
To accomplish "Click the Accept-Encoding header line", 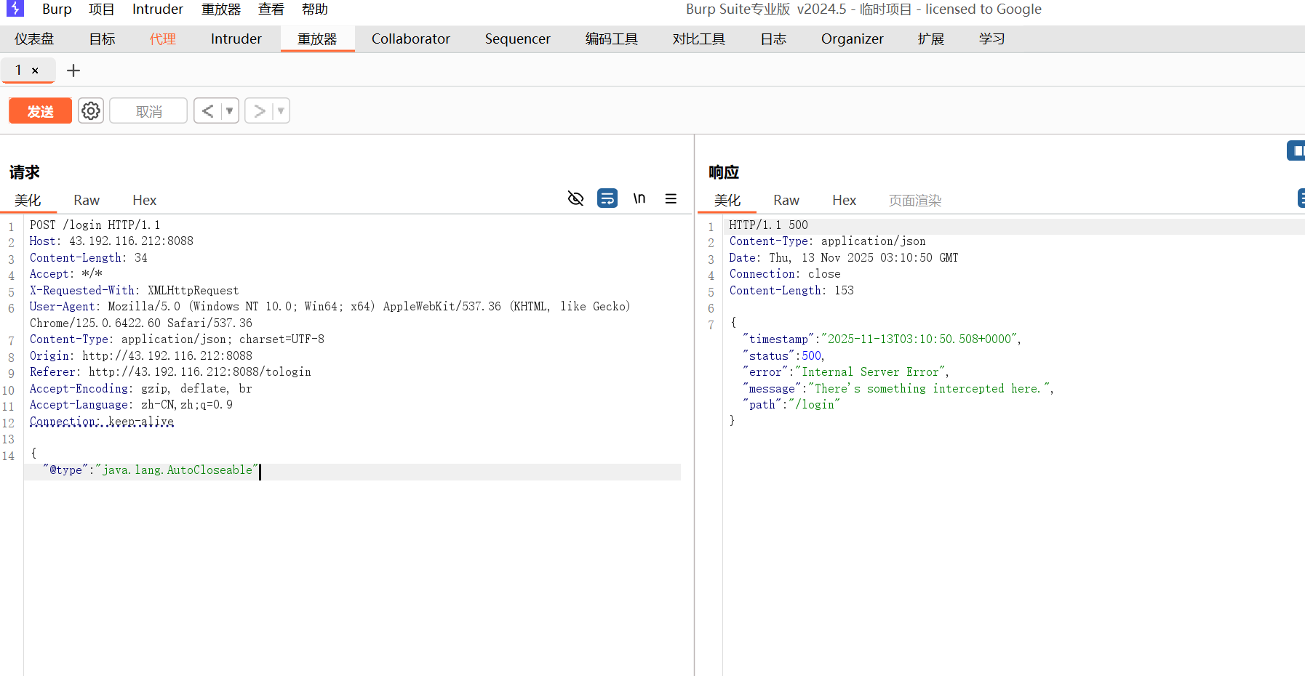I will point(141,388).
